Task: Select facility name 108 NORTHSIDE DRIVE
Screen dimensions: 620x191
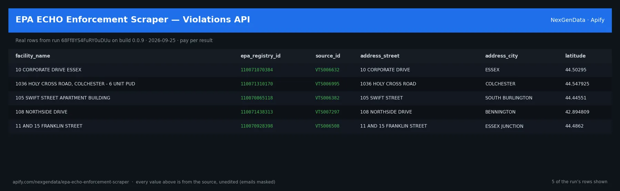Action: (x=41, y=112)
